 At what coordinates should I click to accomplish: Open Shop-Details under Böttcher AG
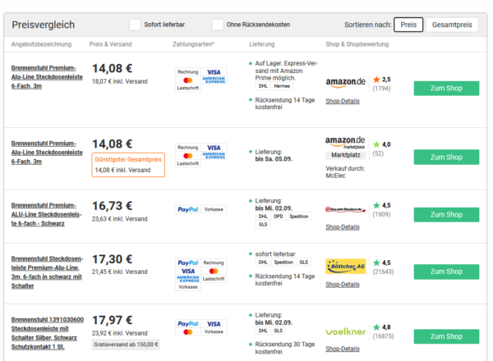click(x=343, y=285)
